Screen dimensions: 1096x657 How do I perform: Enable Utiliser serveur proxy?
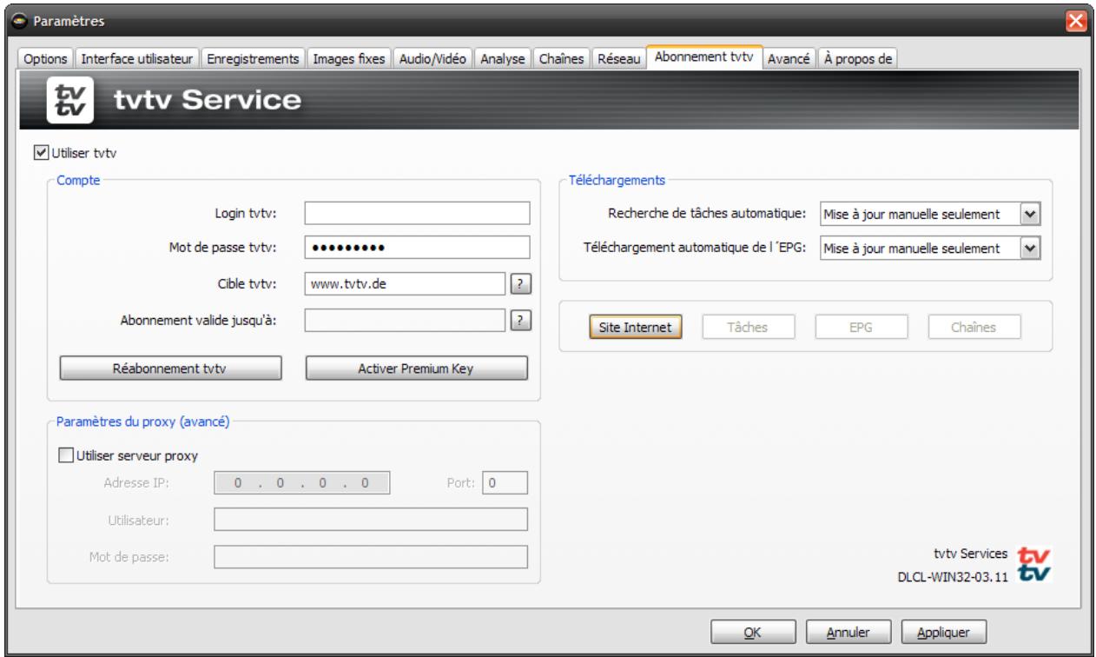pos(65,455)
